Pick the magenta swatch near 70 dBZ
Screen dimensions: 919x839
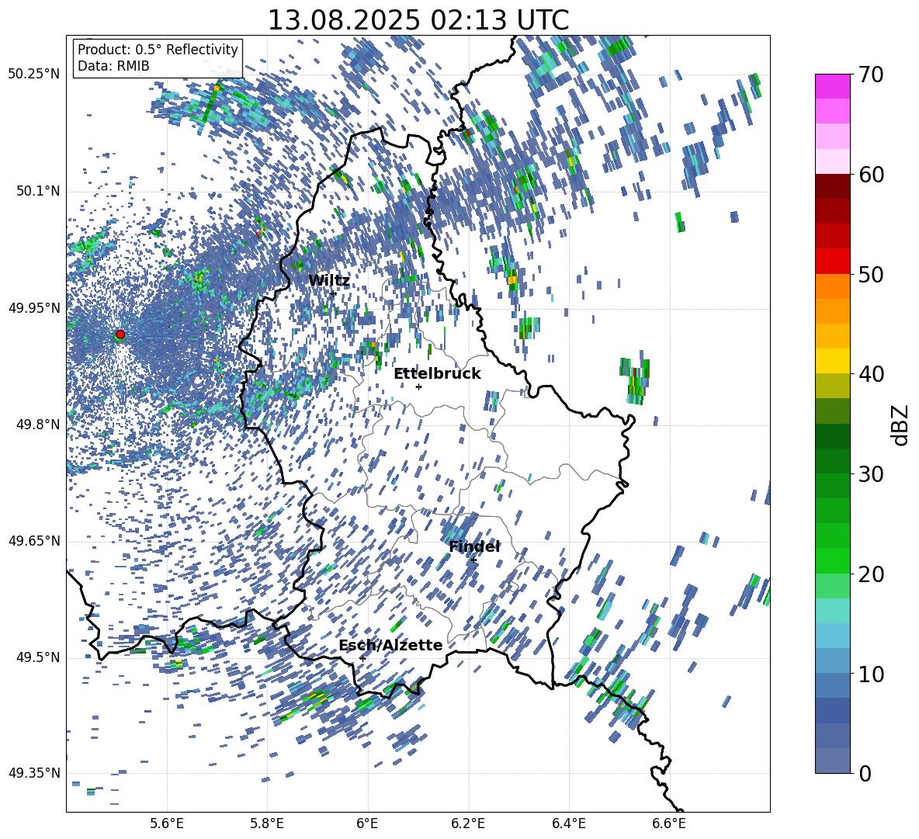[x=832, y=86]
